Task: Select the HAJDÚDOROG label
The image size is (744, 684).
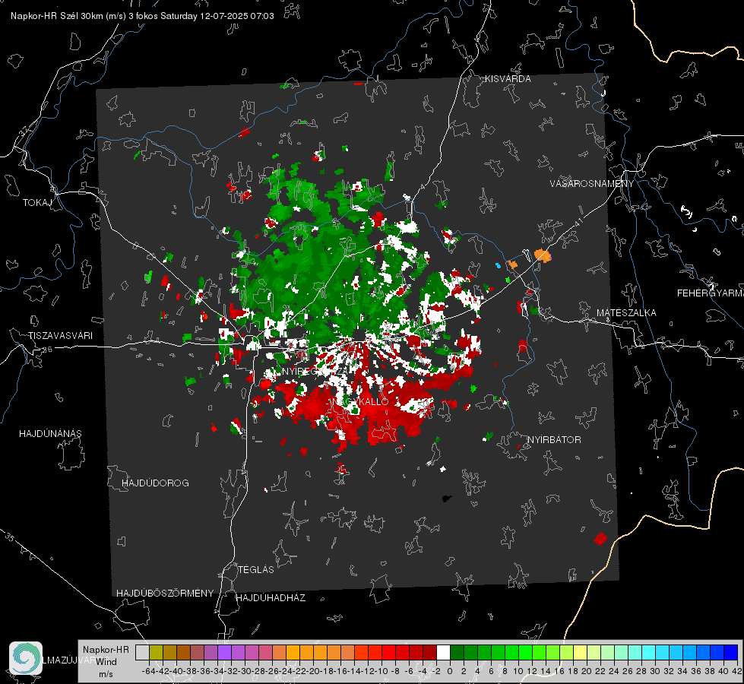Action: (x=155, y=483)
